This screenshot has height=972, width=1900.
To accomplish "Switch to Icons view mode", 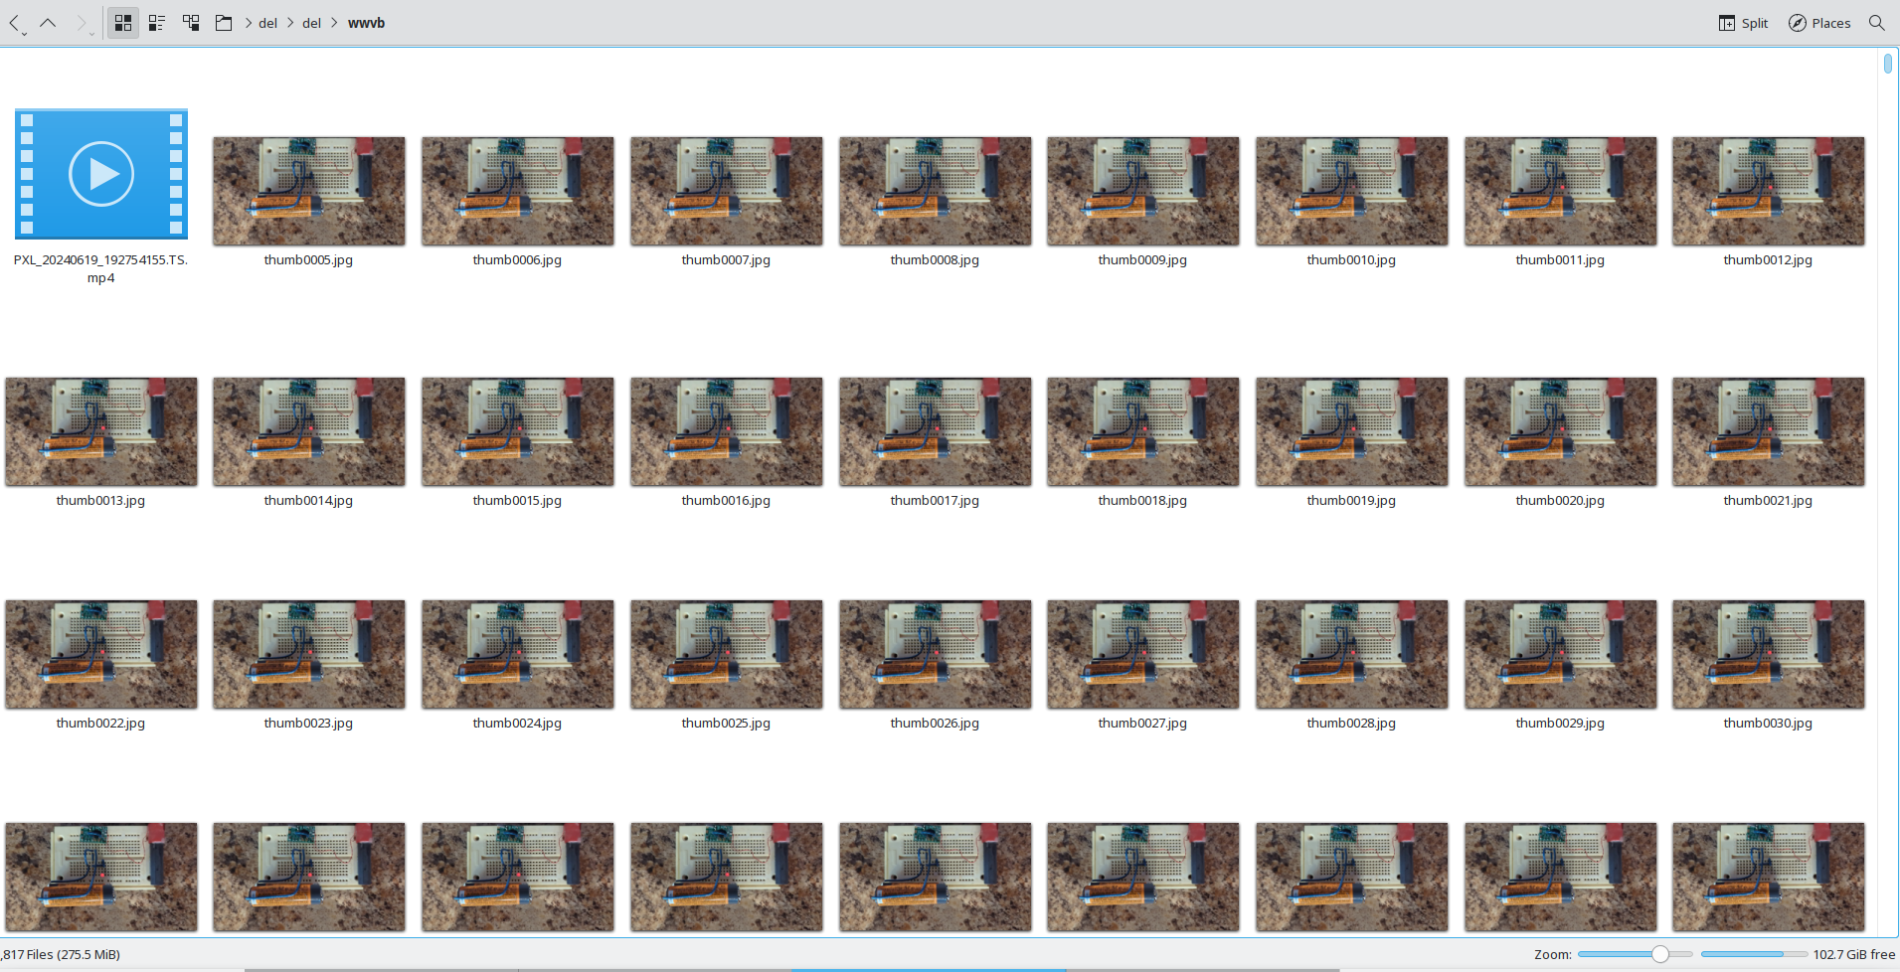I will (123, 23).
